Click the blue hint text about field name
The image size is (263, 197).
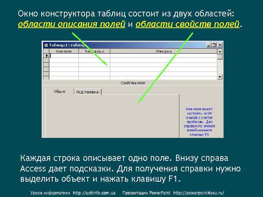click(x=199, y=121)
